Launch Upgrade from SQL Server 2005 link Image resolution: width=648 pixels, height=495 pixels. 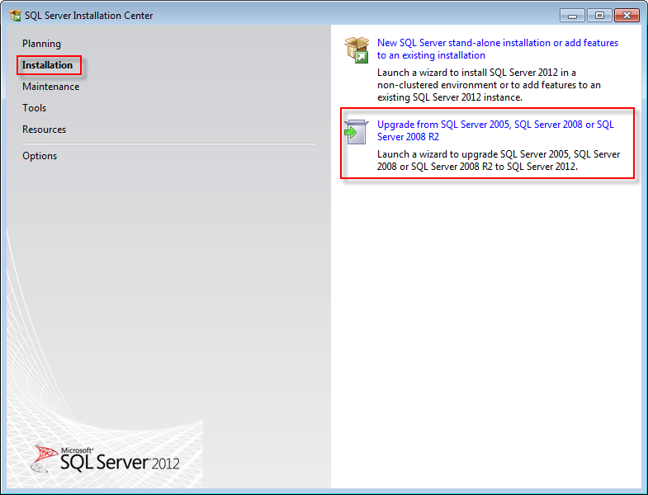pos(495,130)
